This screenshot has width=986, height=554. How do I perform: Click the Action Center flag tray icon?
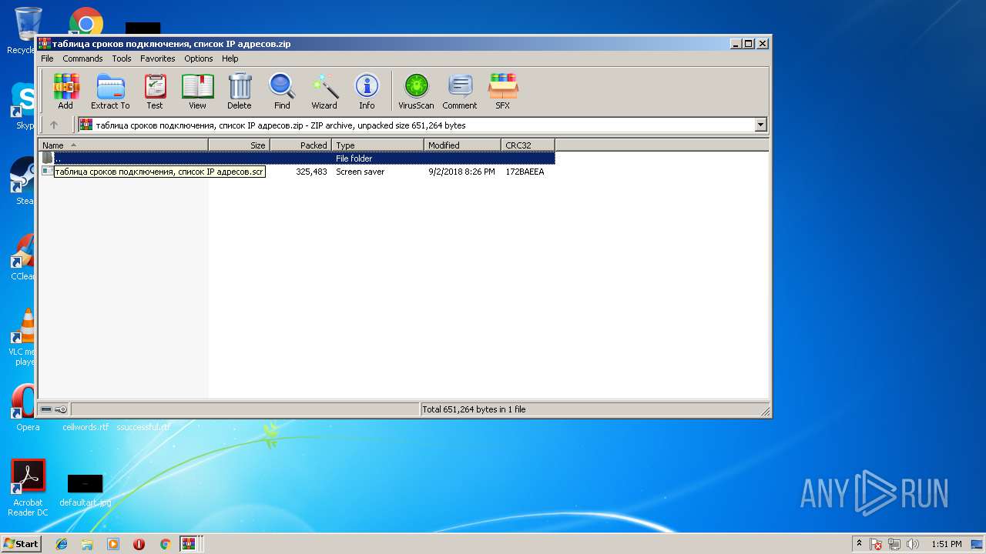876,544
